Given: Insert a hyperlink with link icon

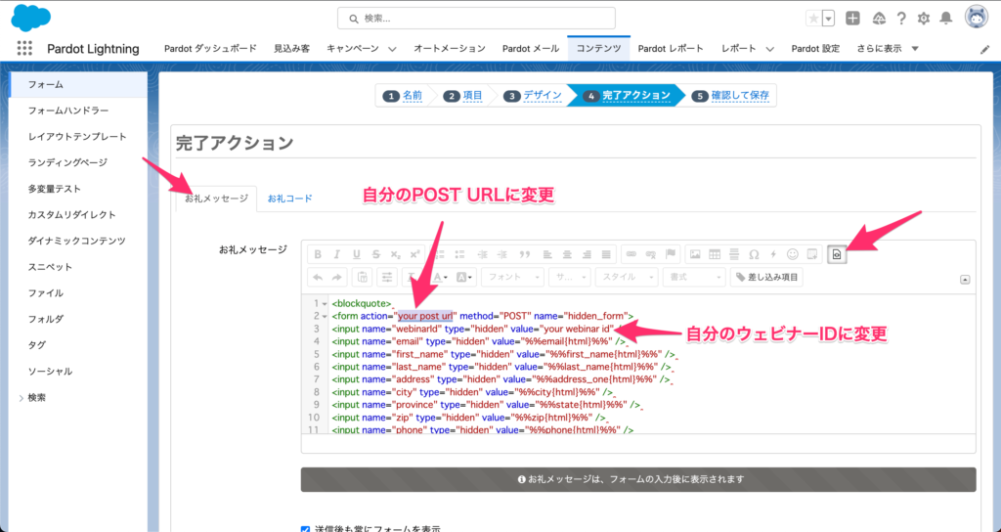Looking at the screenshot, I should point(631,254).
